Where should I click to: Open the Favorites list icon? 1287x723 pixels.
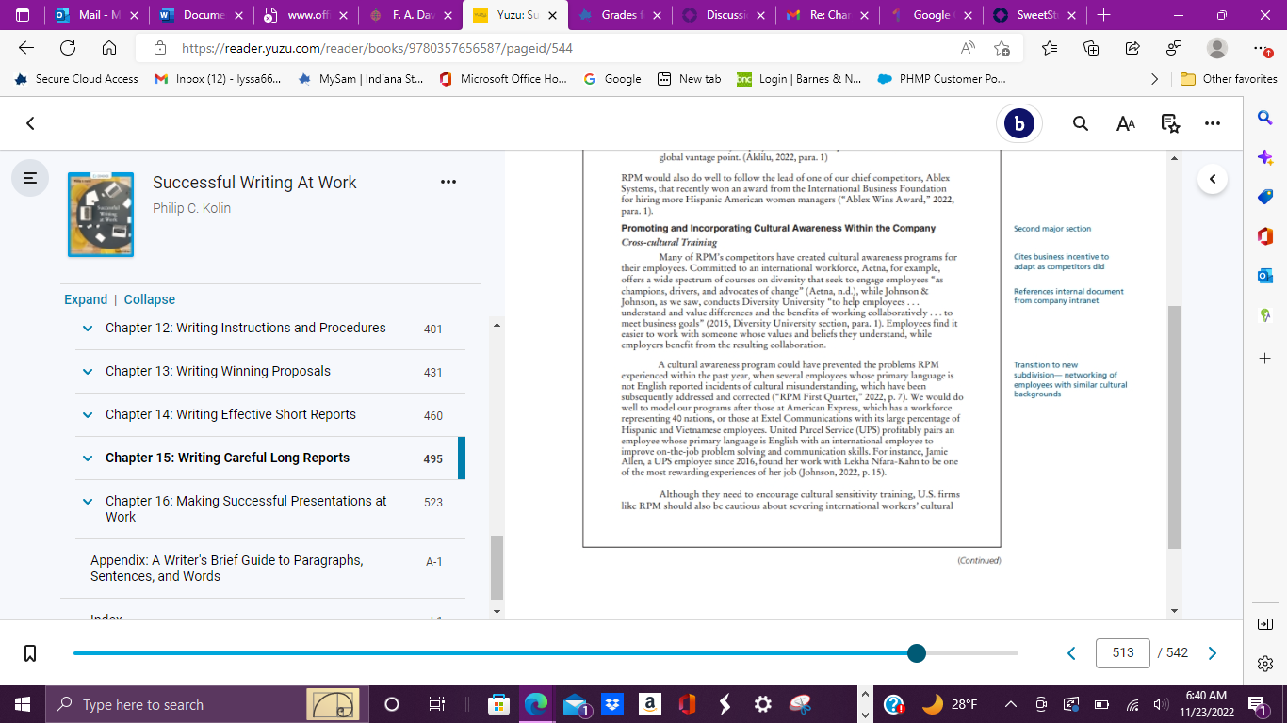tap(1050, 48)
